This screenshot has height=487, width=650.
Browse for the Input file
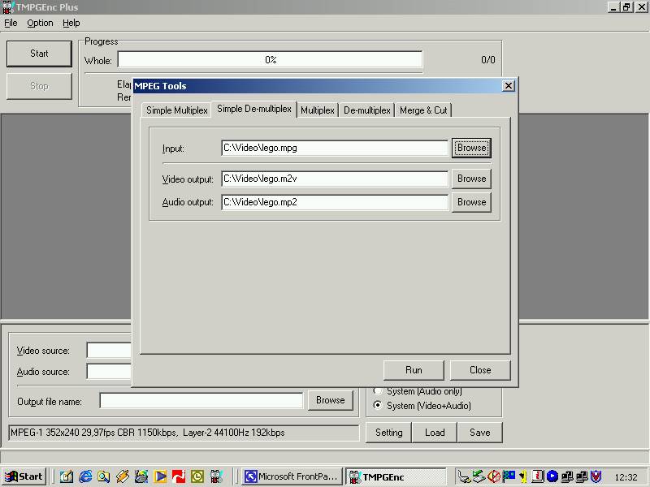[x=471, y=148]
